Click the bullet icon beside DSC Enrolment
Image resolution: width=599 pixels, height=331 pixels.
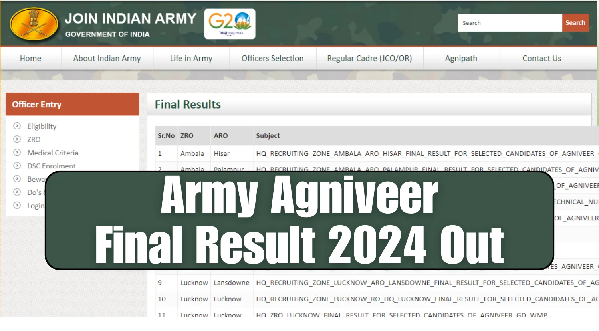point(17,165)
